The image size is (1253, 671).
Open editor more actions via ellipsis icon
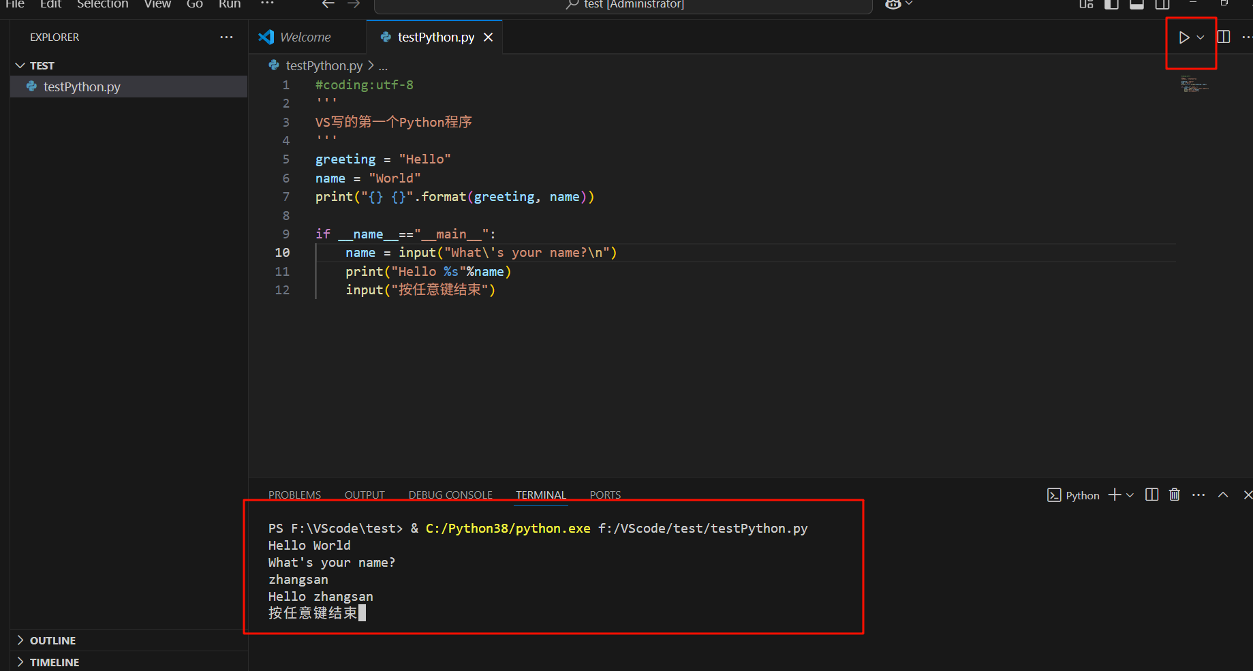(x=1246, y=37)
